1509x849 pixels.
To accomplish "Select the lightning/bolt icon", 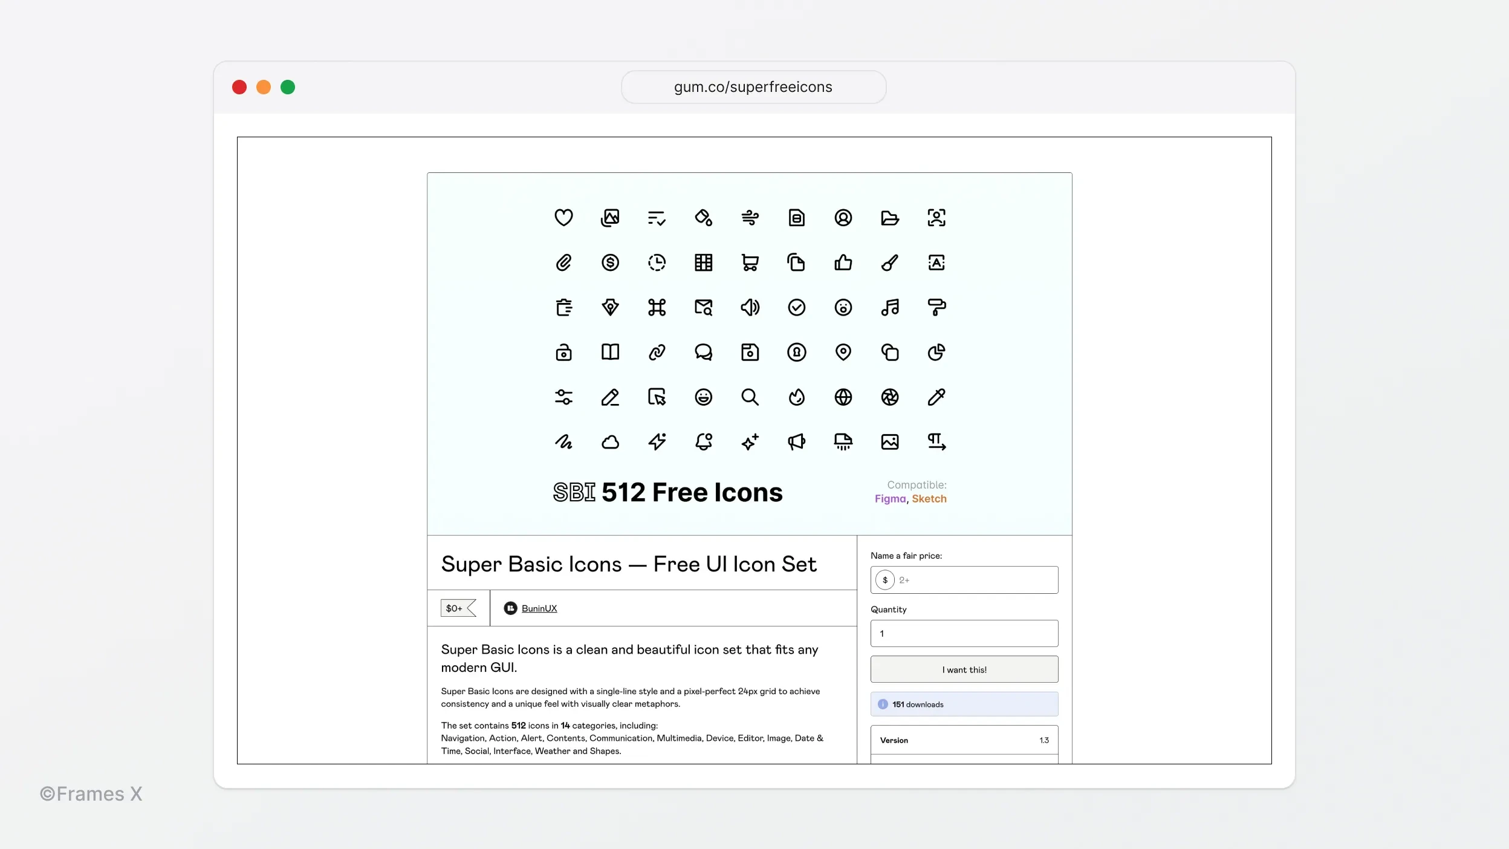I will [x=657, y=441].
